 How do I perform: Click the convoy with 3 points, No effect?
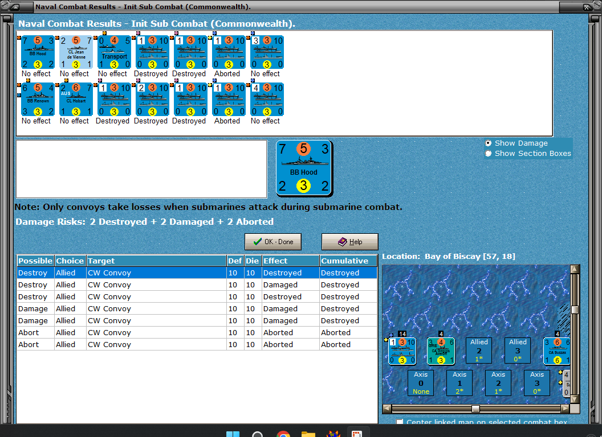pos(267,52)
